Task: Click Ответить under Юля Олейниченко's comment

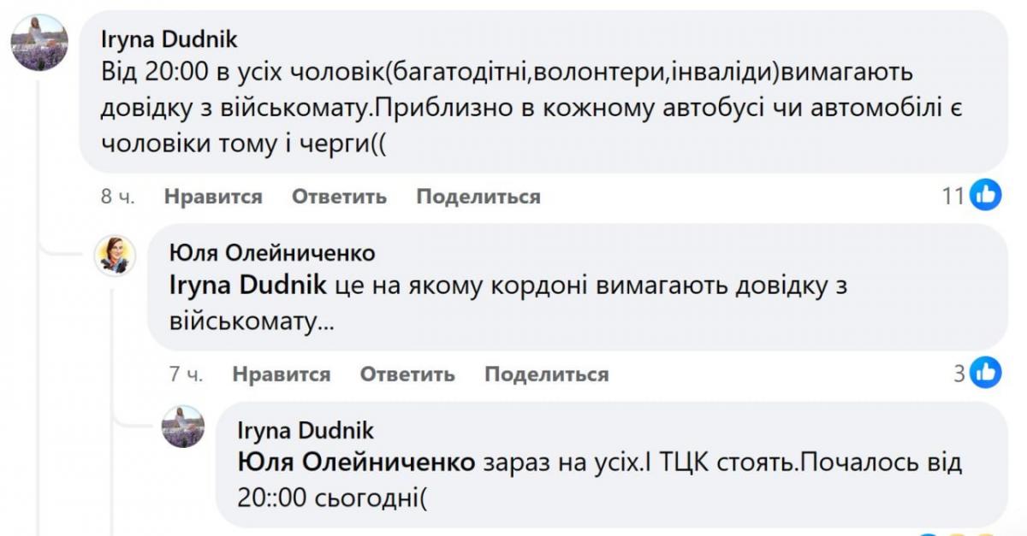Action: (408, 374)
